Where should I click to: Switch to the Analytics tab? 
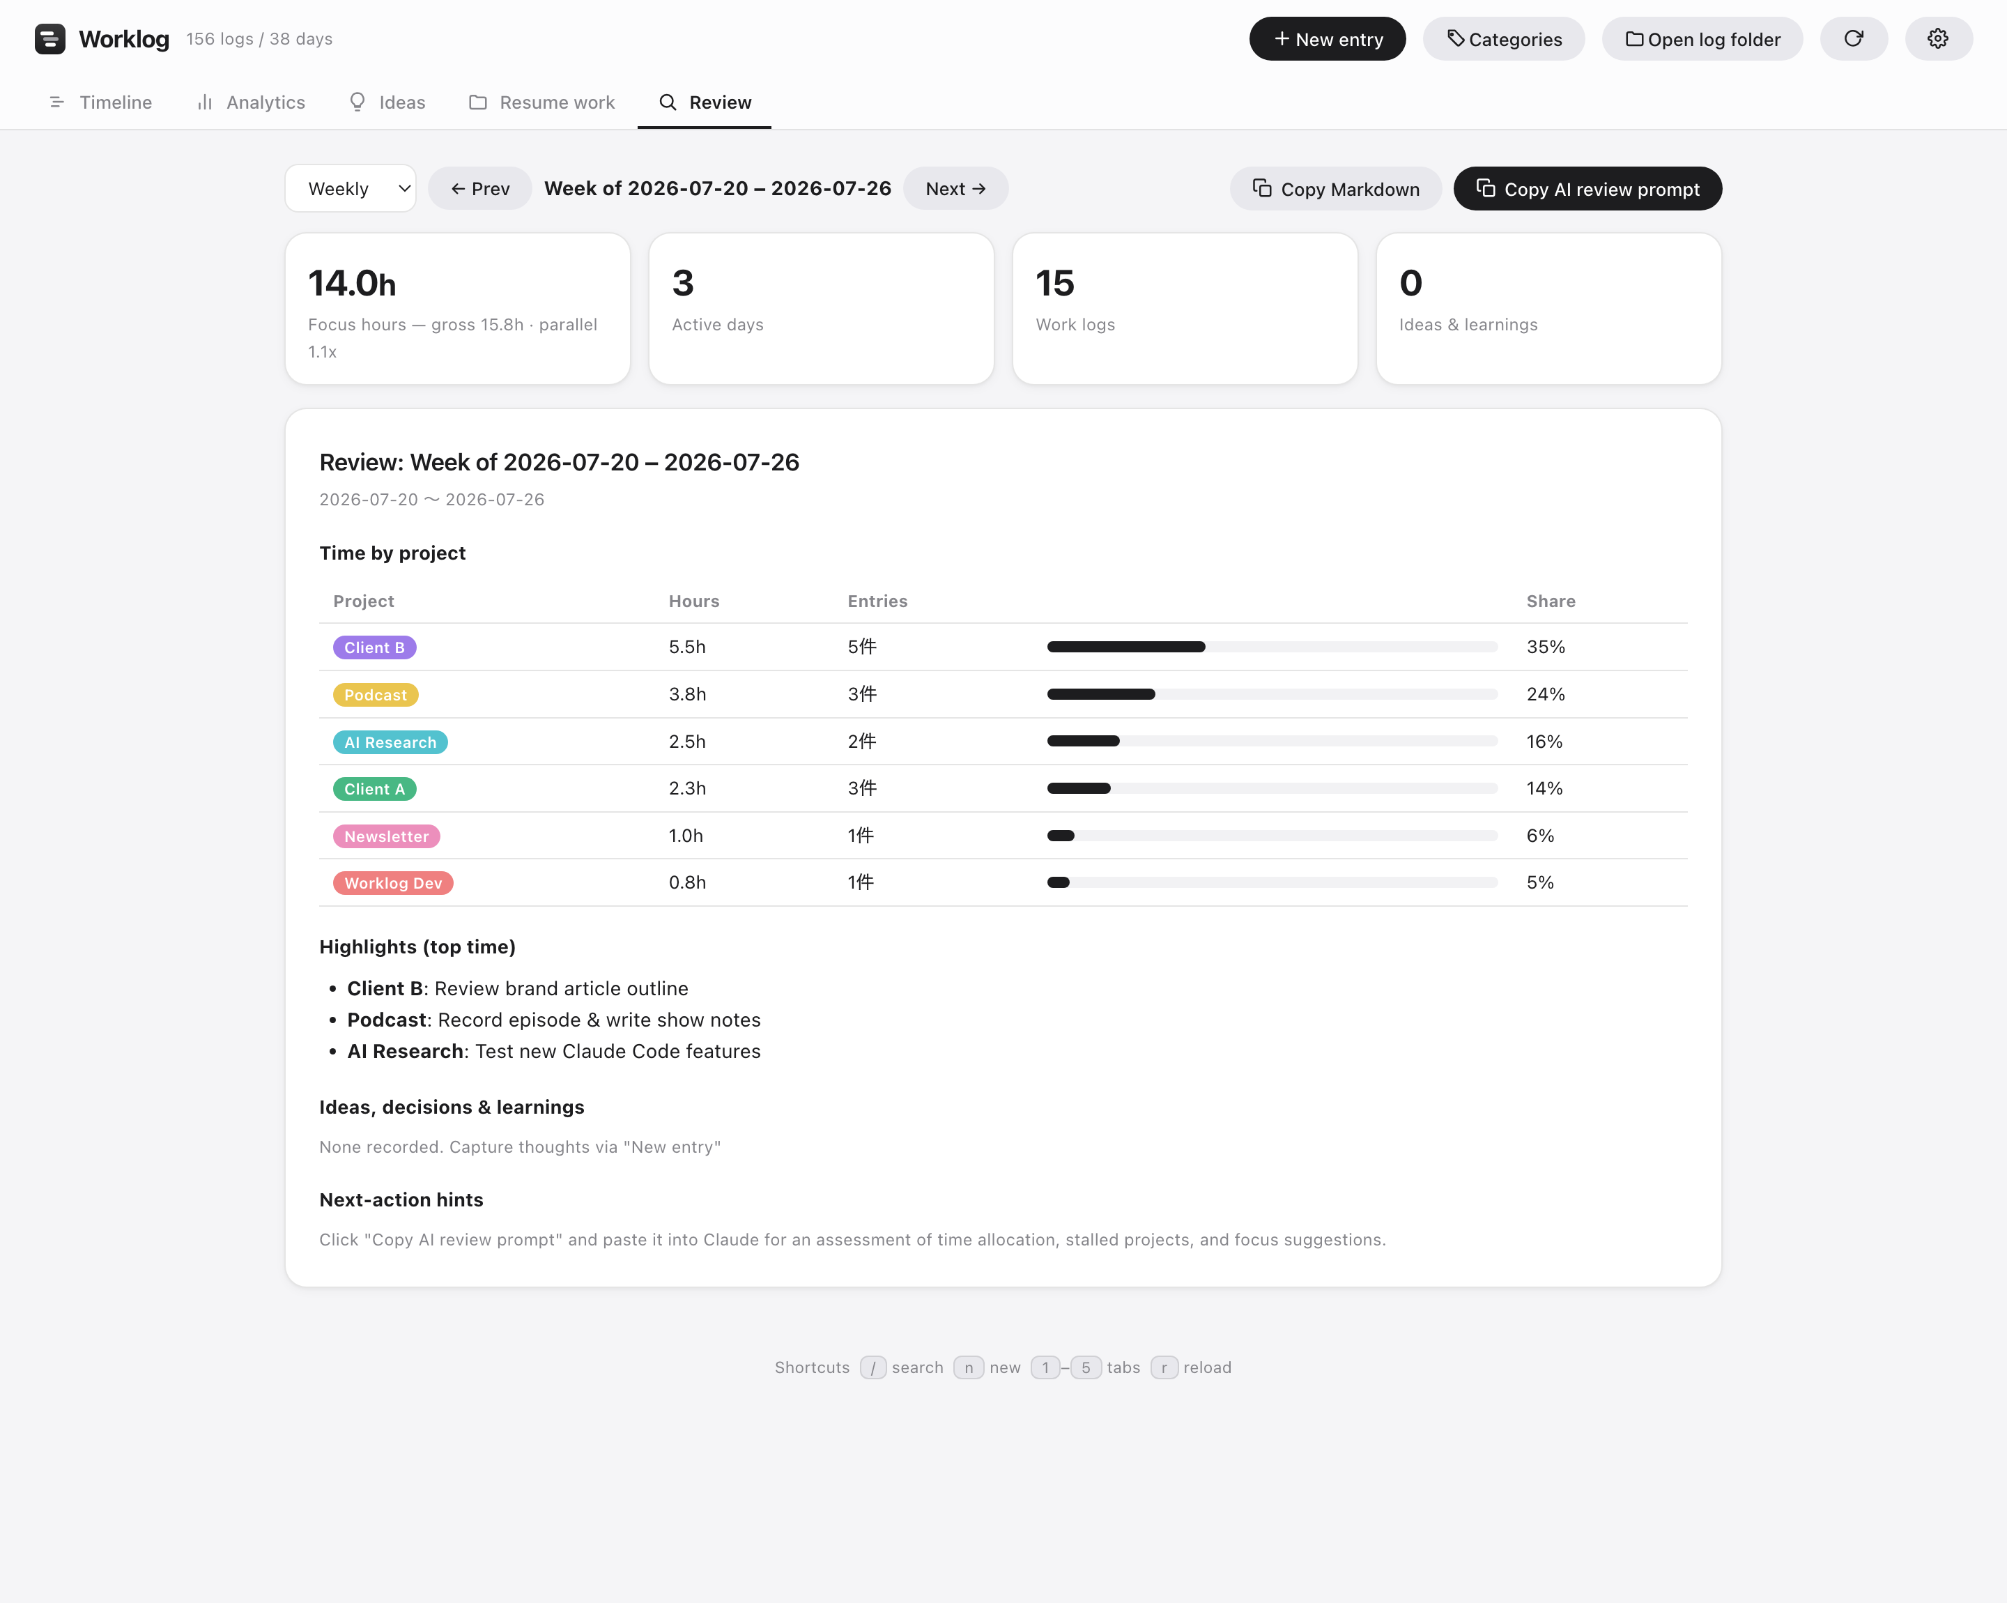pyautogui.click(x=250, y=102)
